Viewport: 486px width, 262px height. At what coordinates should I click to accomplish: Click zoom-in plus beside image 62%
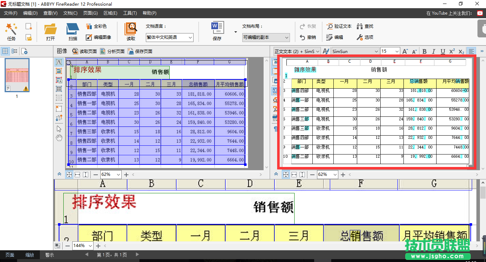pyautogui.click(x=127, y=174)
